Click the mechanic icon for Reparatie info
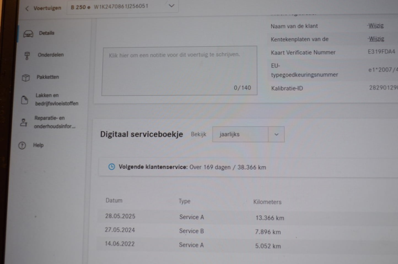 [x=24, y=122]
